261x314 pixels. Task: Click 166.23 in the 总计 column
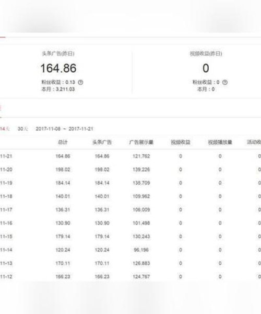click(63, 277)
